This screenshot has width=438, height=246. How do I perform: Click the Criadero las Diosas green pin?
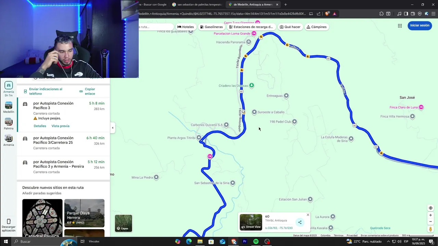tap(252, 85)
